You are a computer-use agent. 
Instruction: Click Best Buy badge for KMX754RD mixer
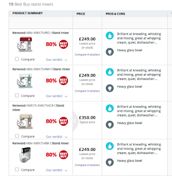[63, 44]
